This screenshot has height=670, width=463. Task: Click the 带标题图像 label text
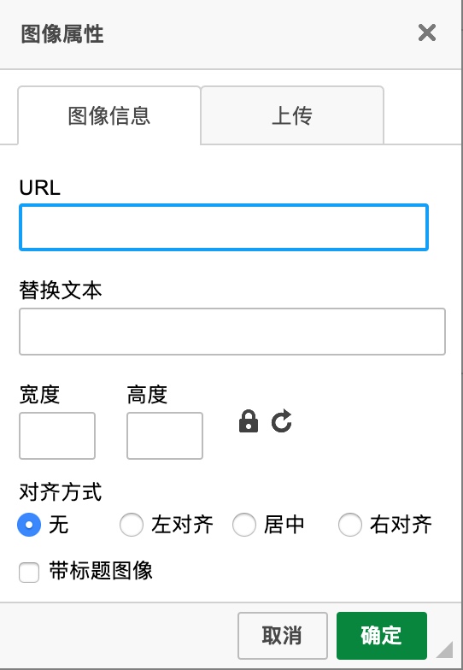point(101,571)
